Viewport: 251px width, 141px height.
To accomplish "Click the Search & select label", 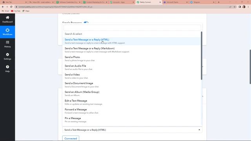I will (x=73, y=34).
